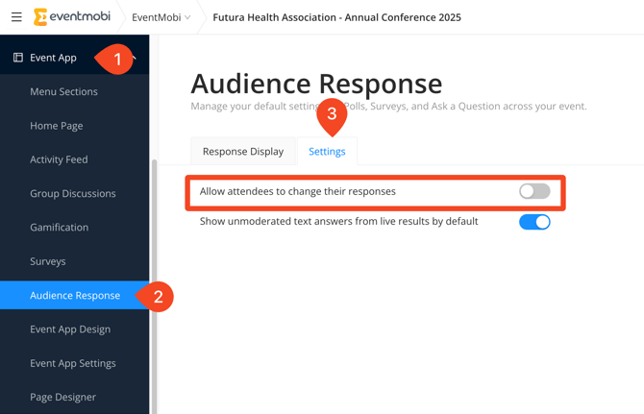Viewport: 644px width, 414px height.
Task: Select Audience Response in sidebar
Action: tap(74, 296)
